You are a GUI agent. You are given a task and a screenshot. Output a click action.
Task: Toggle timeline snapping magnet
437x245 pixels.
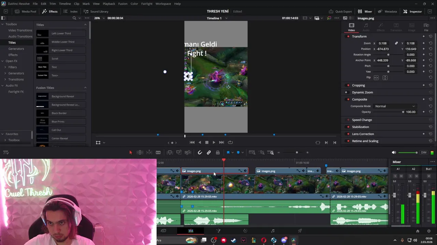click(200, 152)
